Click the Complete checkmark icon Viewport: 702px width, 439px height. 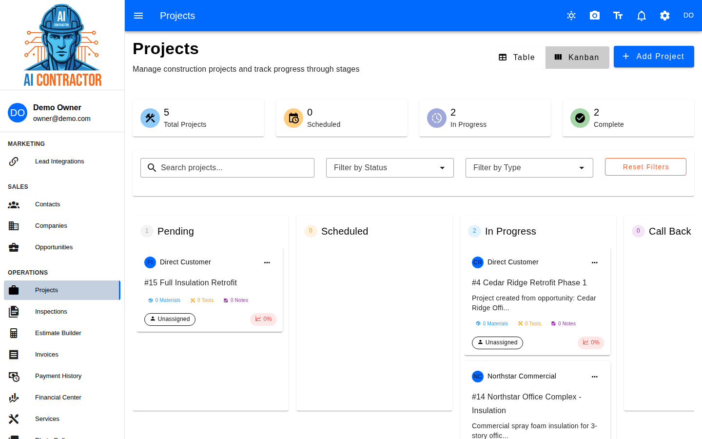580,118
